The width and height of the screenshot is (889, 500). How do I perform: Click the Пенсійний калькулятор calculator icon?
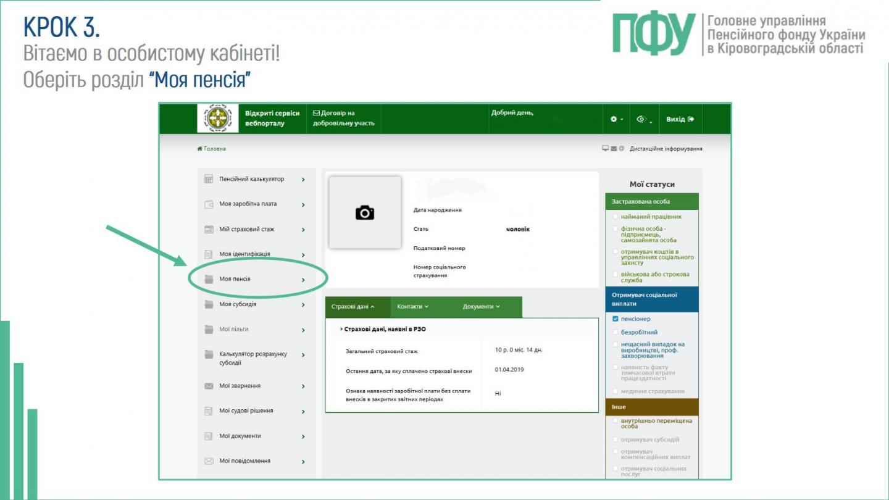point(209,179)
